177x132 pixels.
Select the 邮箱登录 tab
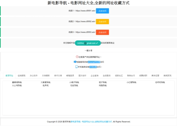[70, 76]
